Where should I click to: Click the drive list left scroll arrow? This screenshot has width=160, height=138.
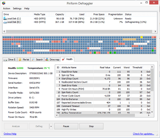point(4,31)
